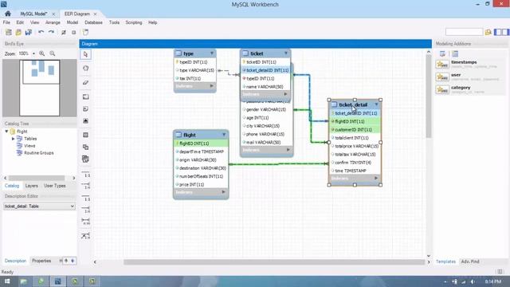Click the catalog tree horizontal scrollbar
This screenshot has width=510, height=287.
click(37, 178)
